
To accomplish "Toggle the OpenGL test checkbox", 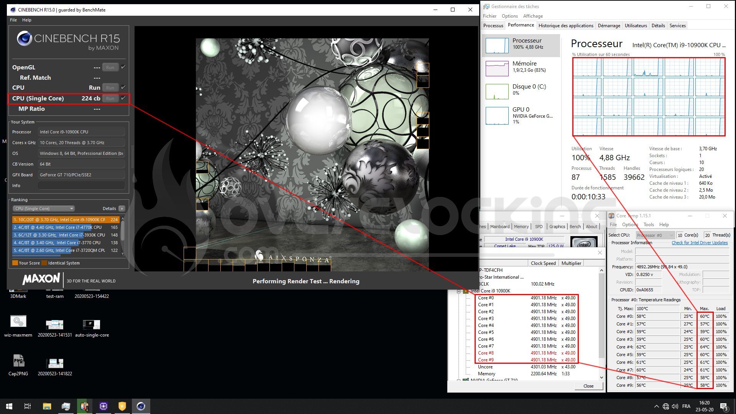I will 123,67.
